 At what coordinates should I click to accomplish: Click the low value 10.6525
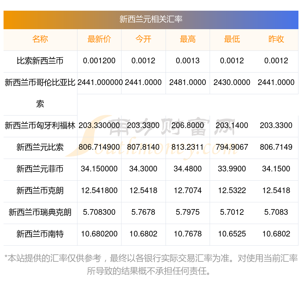232,234
